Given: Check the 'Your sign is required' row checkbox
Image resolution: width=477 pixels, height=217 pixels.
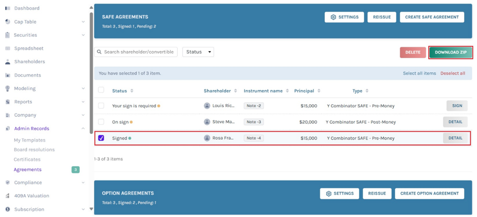Looking at the screenshot, I should point(101,106).
